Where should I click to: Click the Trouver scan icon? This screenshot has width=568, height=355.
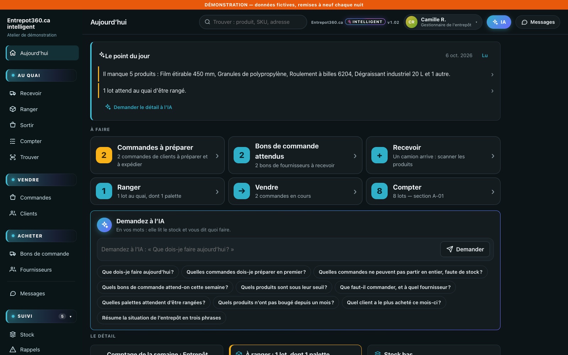click(13, 157)
